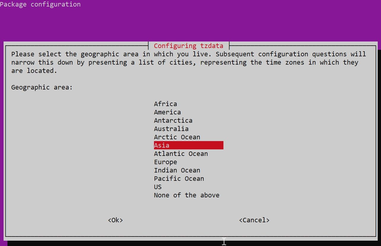Image resolution: width=381 pixels, height=246 pixels.
Task: Click the Configuring tzdata dialog title
Action: (188, 46)
